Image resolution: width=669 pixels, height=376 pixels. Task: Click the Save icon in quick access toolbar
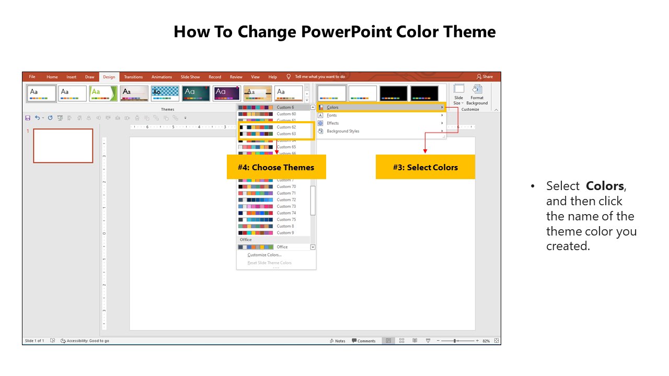point(28,118)
